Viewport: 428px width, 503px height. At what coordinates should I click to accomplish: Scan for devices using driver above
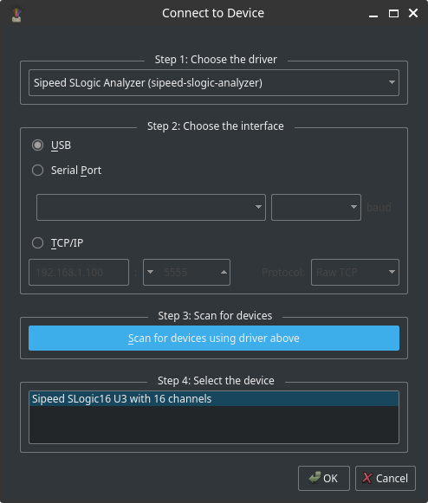coord(214,339)
